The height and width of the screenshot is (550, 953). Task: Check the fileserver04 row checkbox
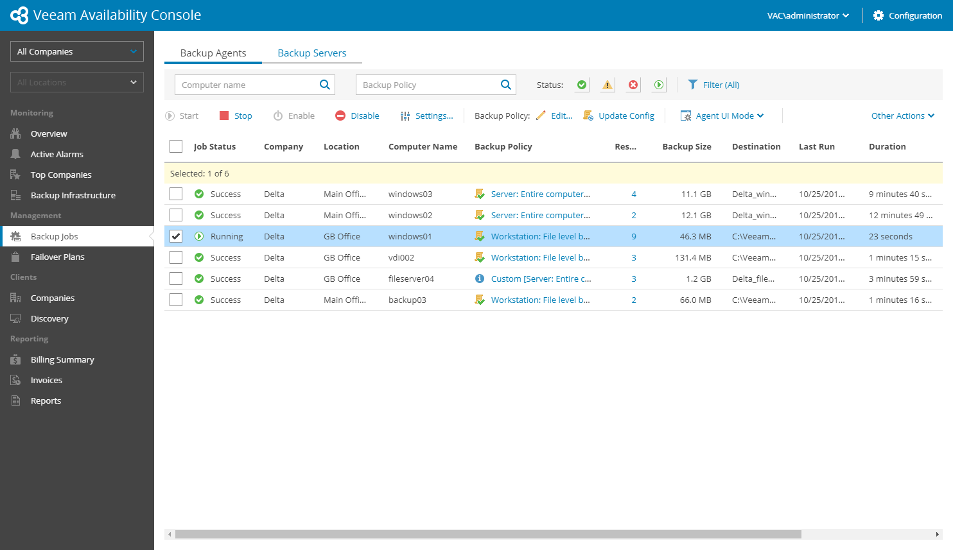[176, 279]
